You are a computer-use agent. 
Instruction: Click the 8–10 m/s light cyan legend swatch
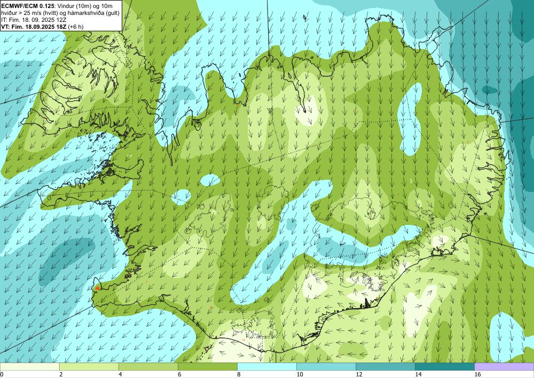[267, 366]
